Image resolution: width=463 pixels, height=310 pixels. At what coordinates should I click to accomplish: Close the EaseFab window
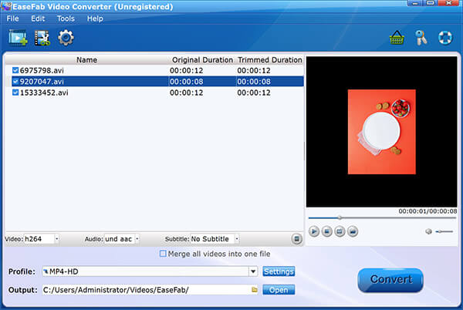point(448,3)
